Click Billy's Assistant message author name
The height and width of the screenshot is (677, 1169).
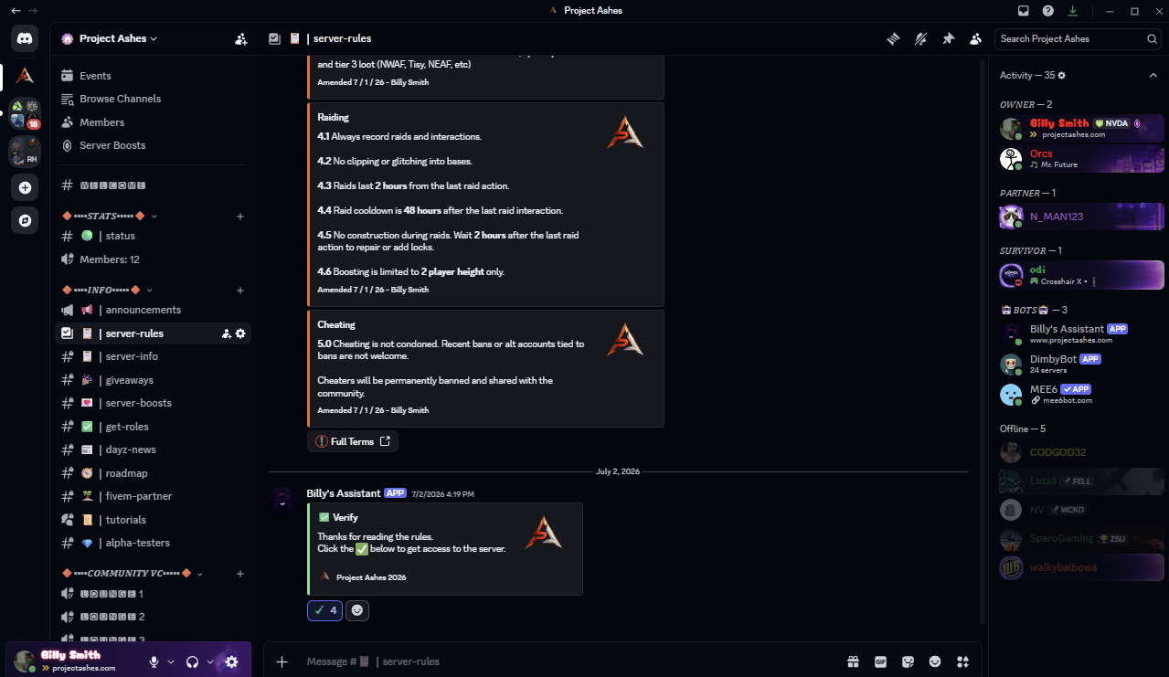click(x=344, y=493)
